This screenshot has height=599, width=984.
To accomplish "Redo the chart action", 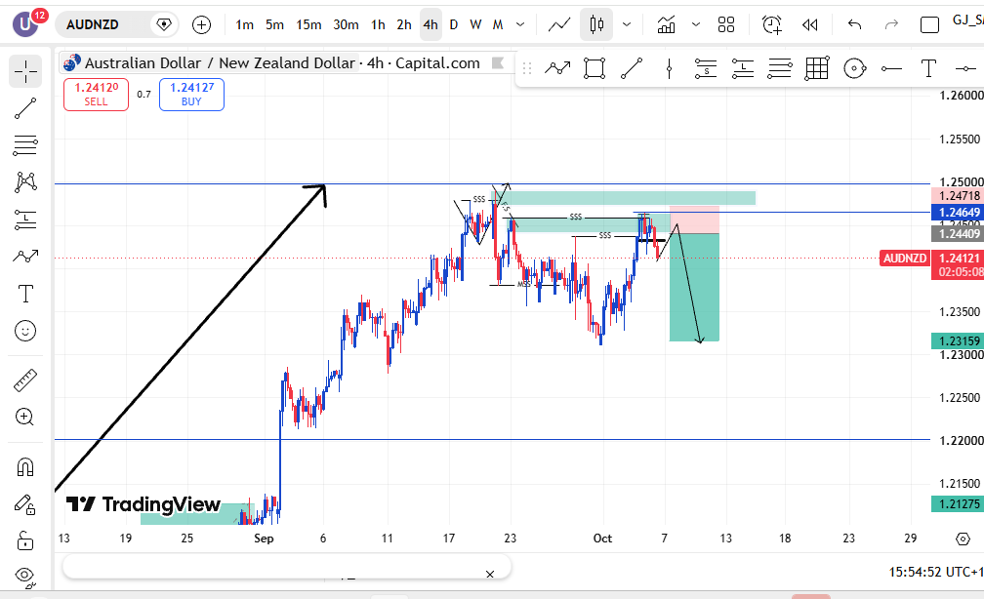I will (890, 24).
